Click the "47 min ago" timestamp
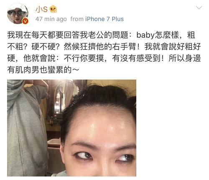The height and width of the screenshot is (180, 209). (x=51, y=19)
